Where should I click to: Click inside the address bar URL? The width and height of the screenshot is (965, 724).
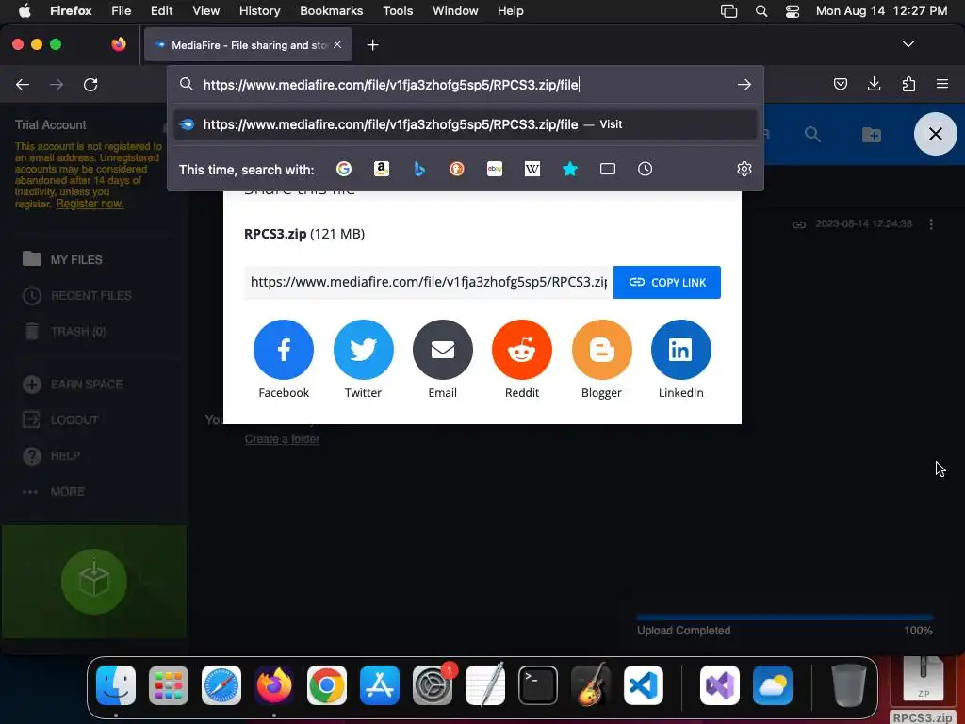[x=391, y=84]
